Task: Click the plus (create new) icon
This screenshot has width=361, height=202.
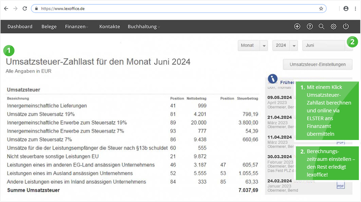Action: coord(297,27)
